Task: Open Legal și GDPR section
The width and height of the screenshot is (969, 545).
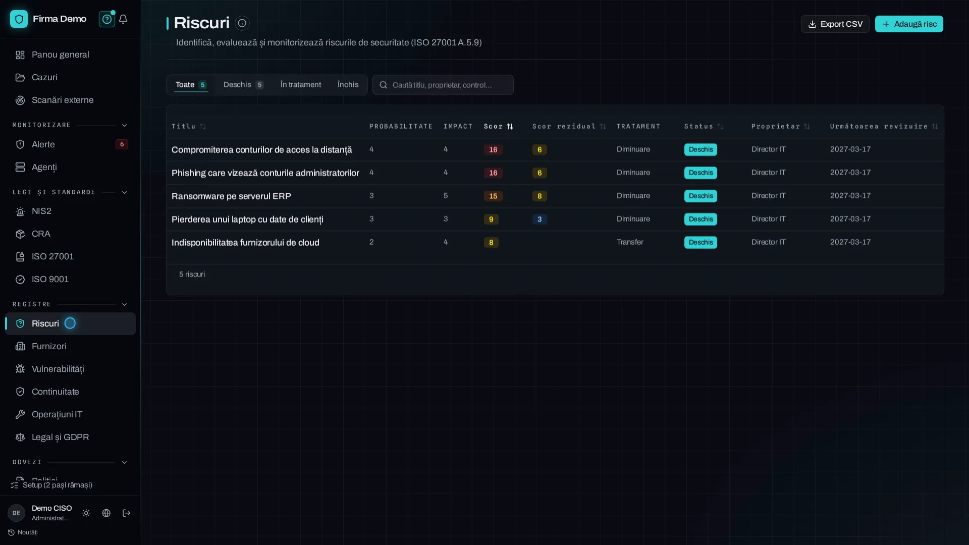Action: pos(70,437)
